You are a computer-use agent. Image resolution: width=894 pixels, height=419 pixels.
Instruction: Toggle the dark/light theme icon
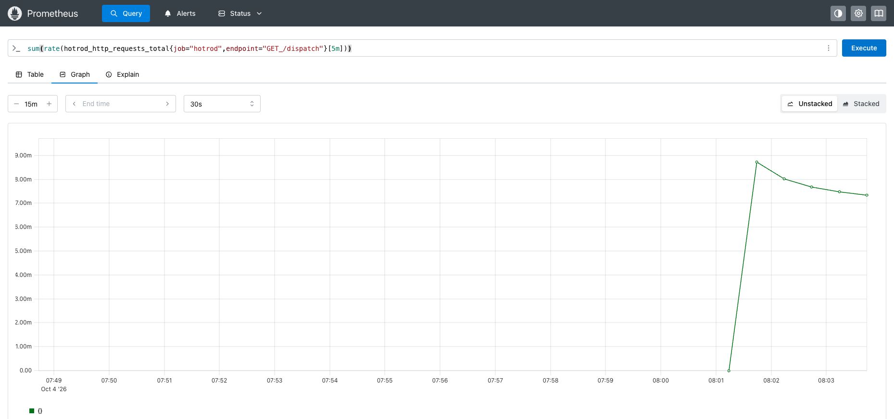tap(838, 13)
